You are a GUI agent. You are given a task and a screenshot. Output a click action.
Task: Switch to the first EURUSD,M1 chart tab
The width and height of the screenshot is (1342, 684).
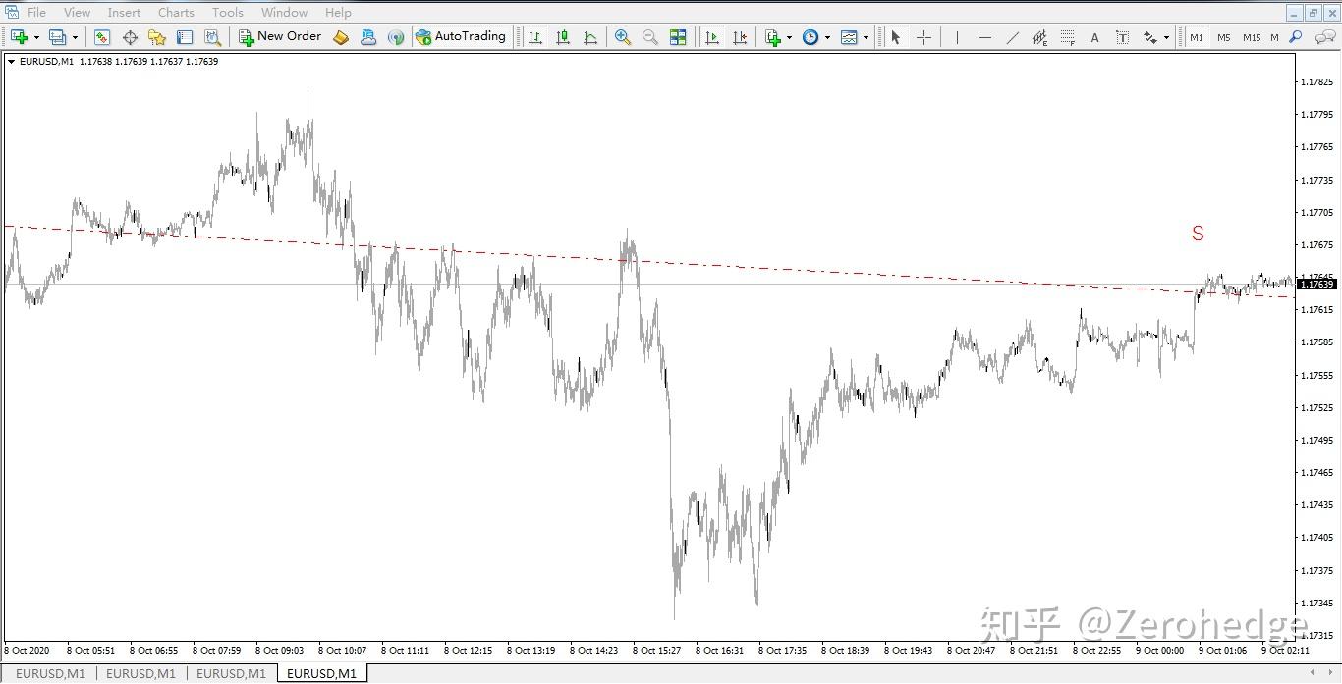pos(50,673)
